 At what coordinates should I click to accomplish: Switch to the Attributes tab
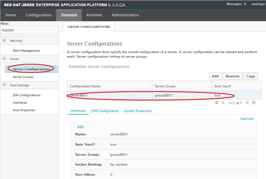(x=78, y=111)
